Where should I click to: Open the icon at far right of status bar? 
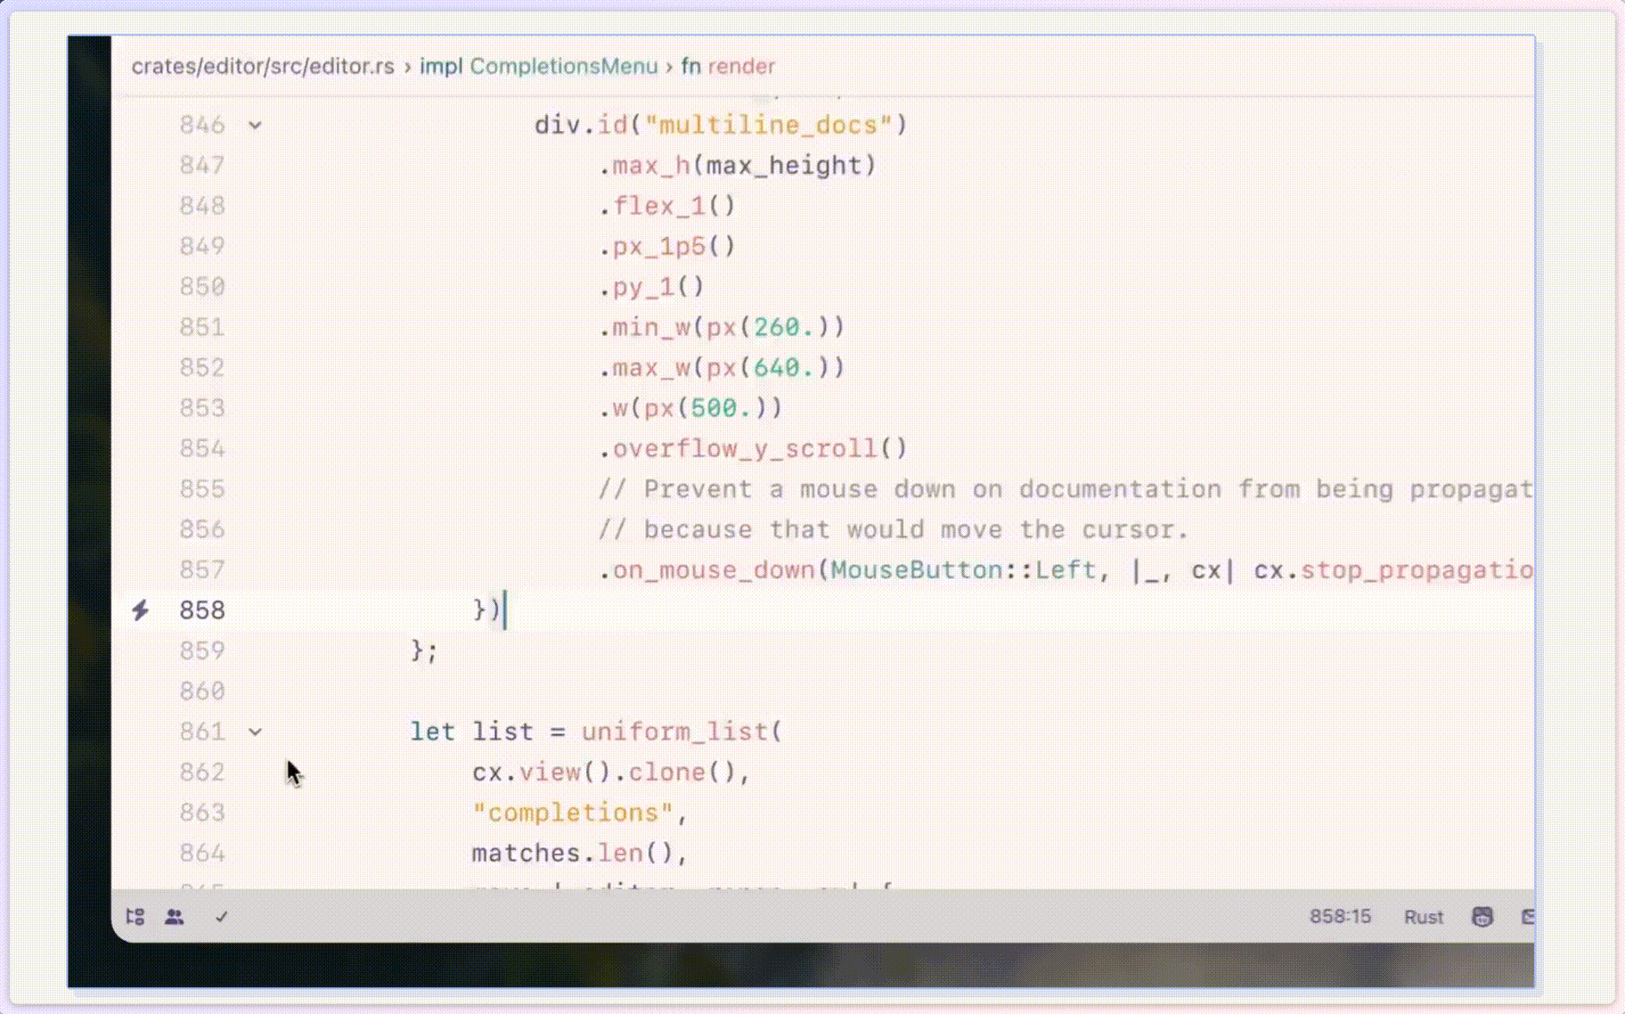pos(1529,916)
